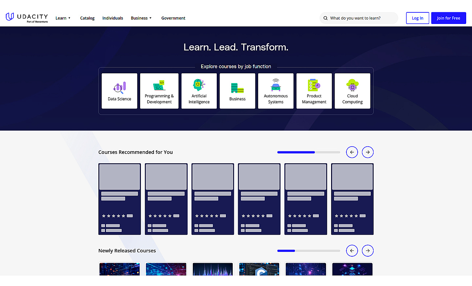Screen dimensions: 472x286
Task: Click the search field 'What do you want to learn?'
Action: (x=359, y=18)
